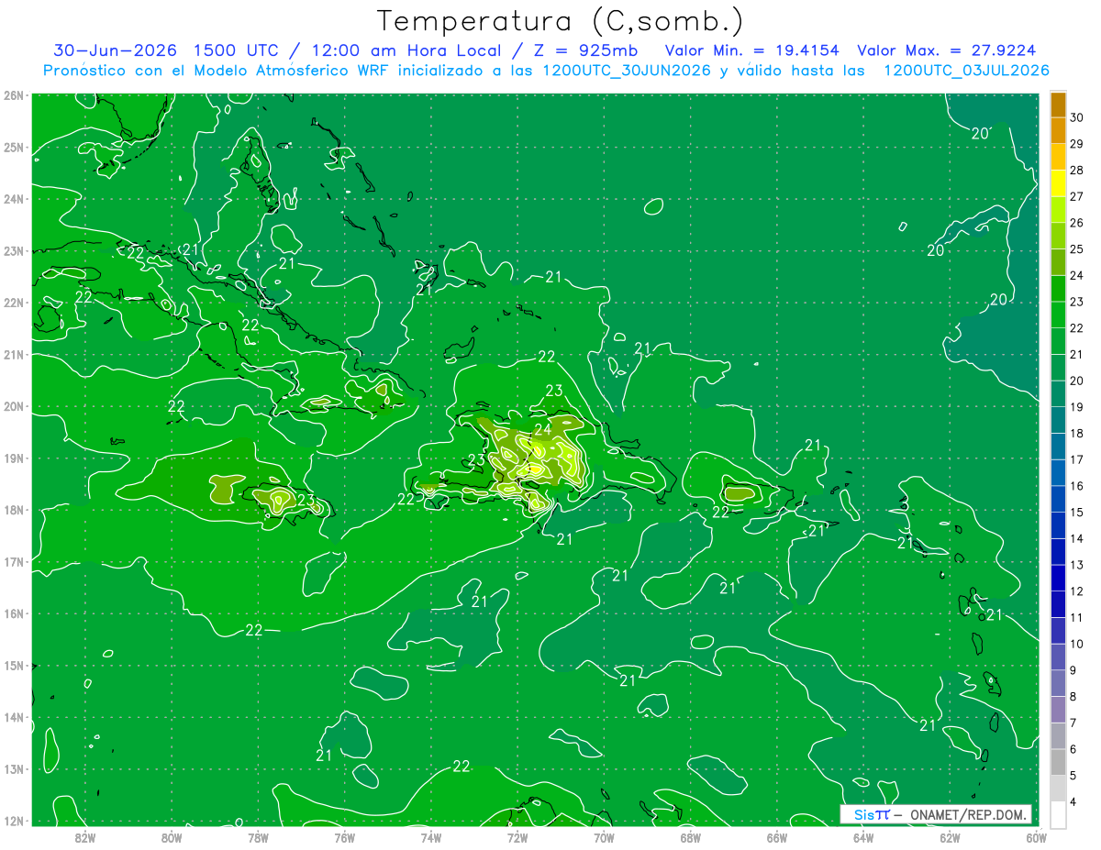Click legend value 30 on the color scale
This screenshot has width=1101, height=850.
coord(1076,117)
